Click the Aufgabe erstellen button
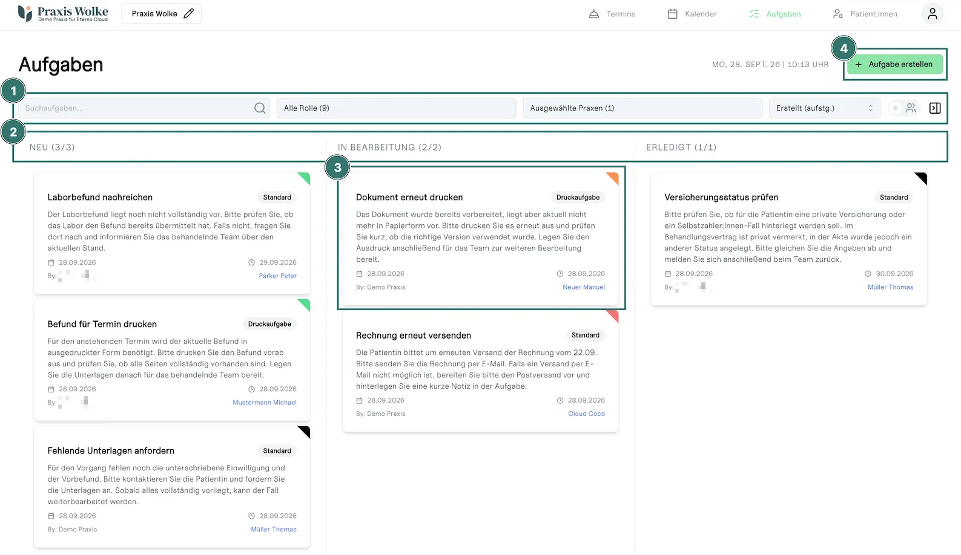Screen dimensions: 961x555 pos(894,64)
